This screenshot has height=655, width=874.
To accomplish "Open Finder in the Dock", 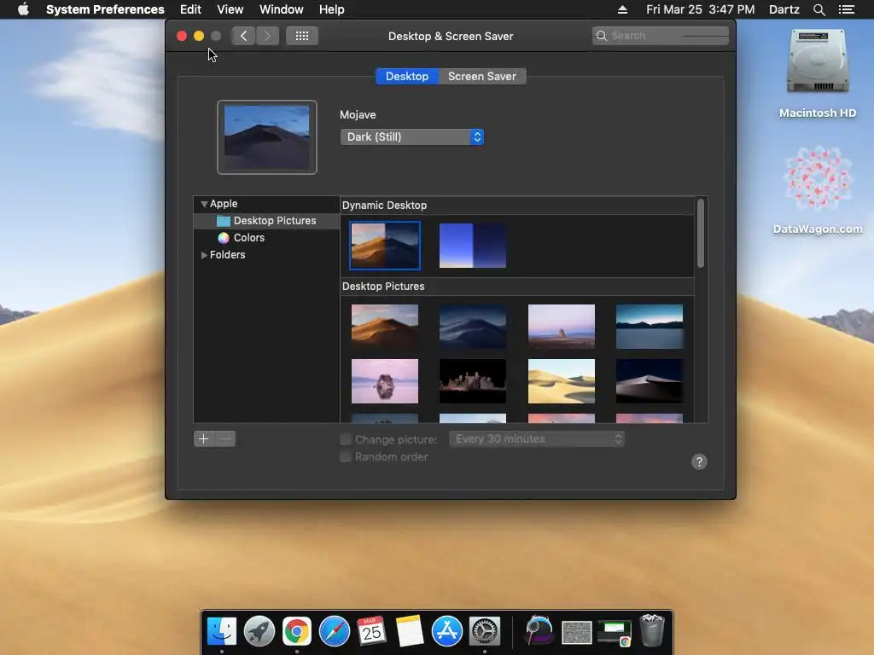I will 222,631.
